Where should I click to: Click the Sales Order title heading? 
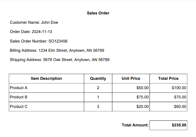pyautogui.click(x=98, y=13)
